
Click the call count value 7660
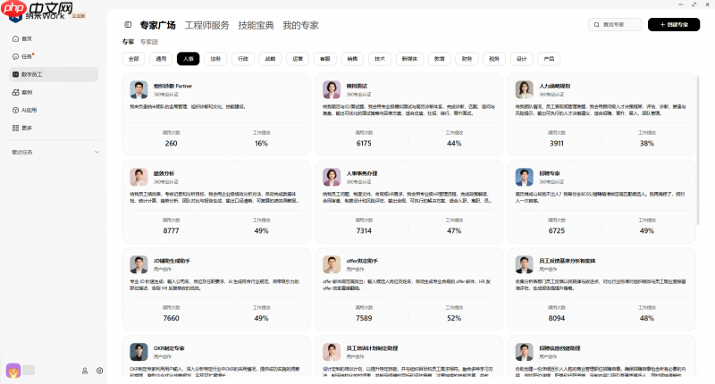pos(171,319)
